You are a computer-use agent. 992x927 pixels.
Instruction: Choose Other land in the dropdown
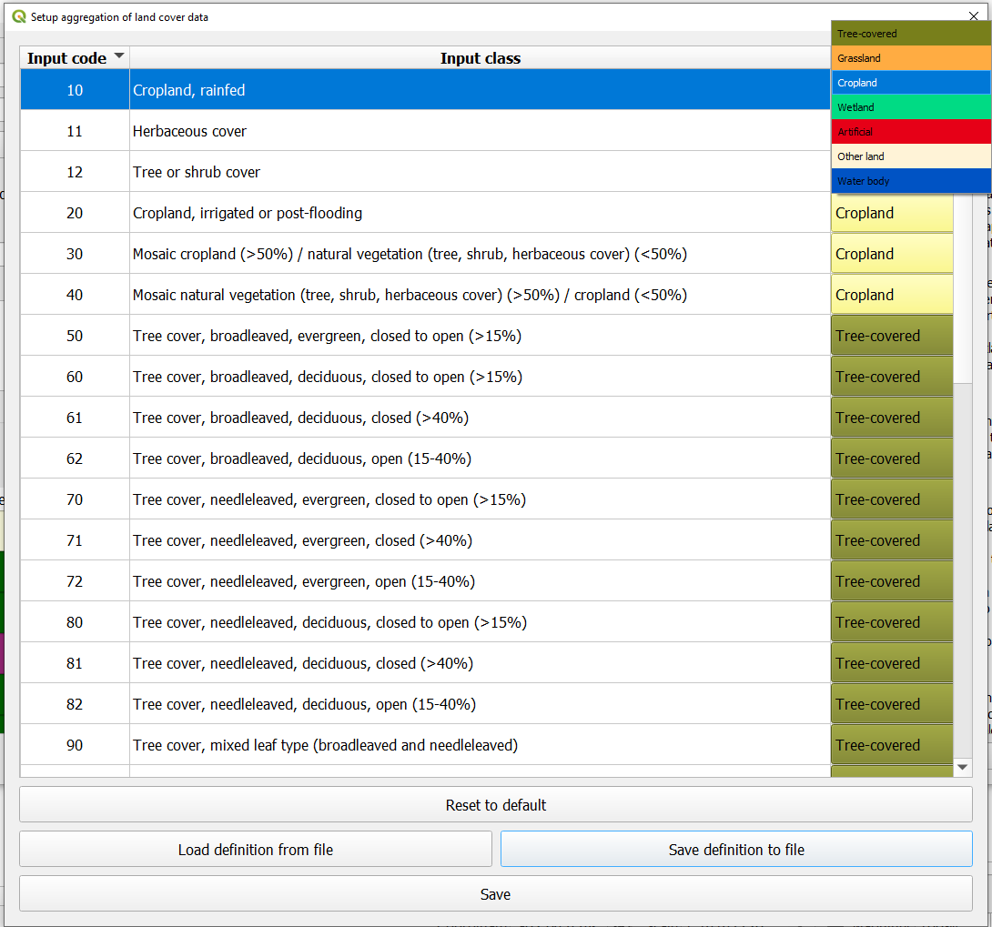pos(910,156)
